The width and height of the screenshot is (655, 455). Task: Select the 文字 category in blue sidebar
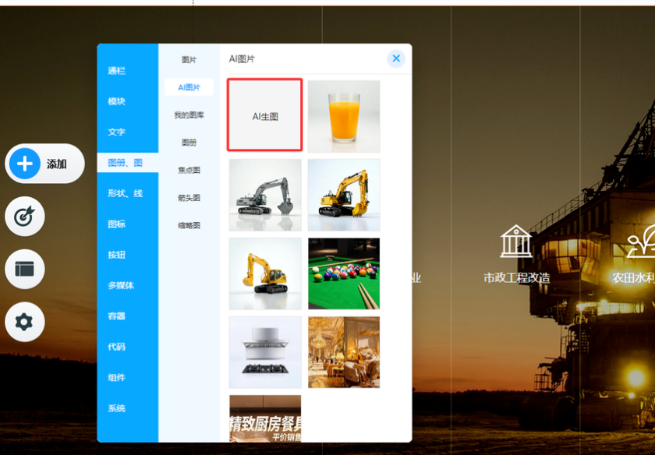(x=116, y=132)
